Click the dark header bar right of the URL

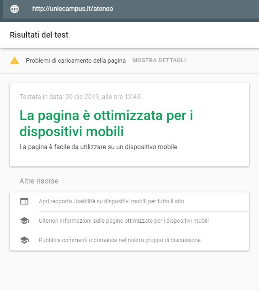pos(186,9)
